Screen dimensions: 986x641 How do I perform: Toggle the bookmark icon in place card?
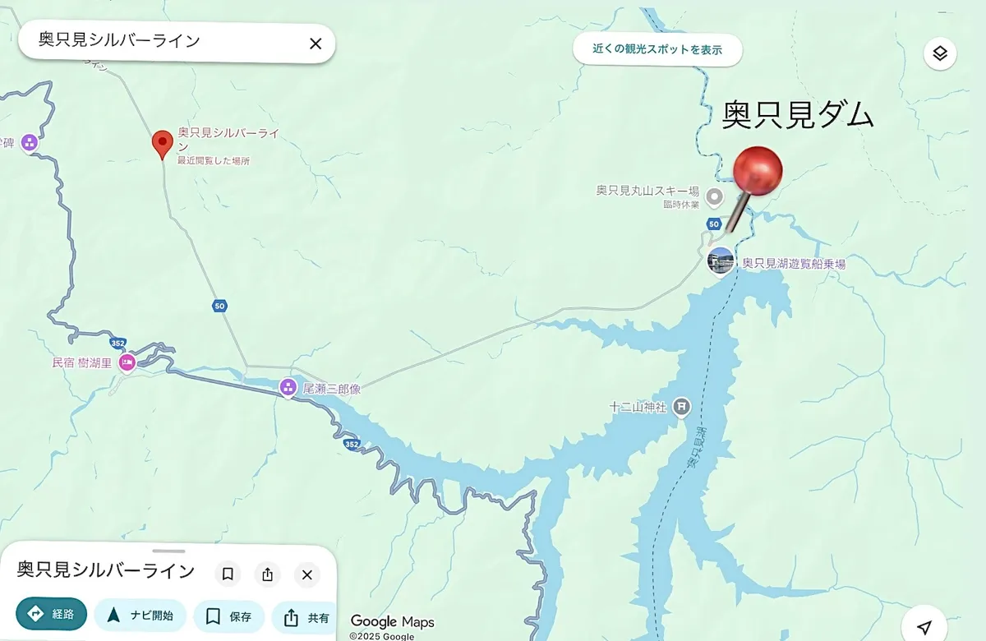coord(228,574)
